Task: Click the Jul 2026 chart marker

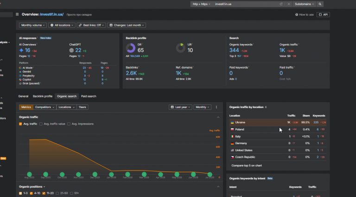Action: 210,174
